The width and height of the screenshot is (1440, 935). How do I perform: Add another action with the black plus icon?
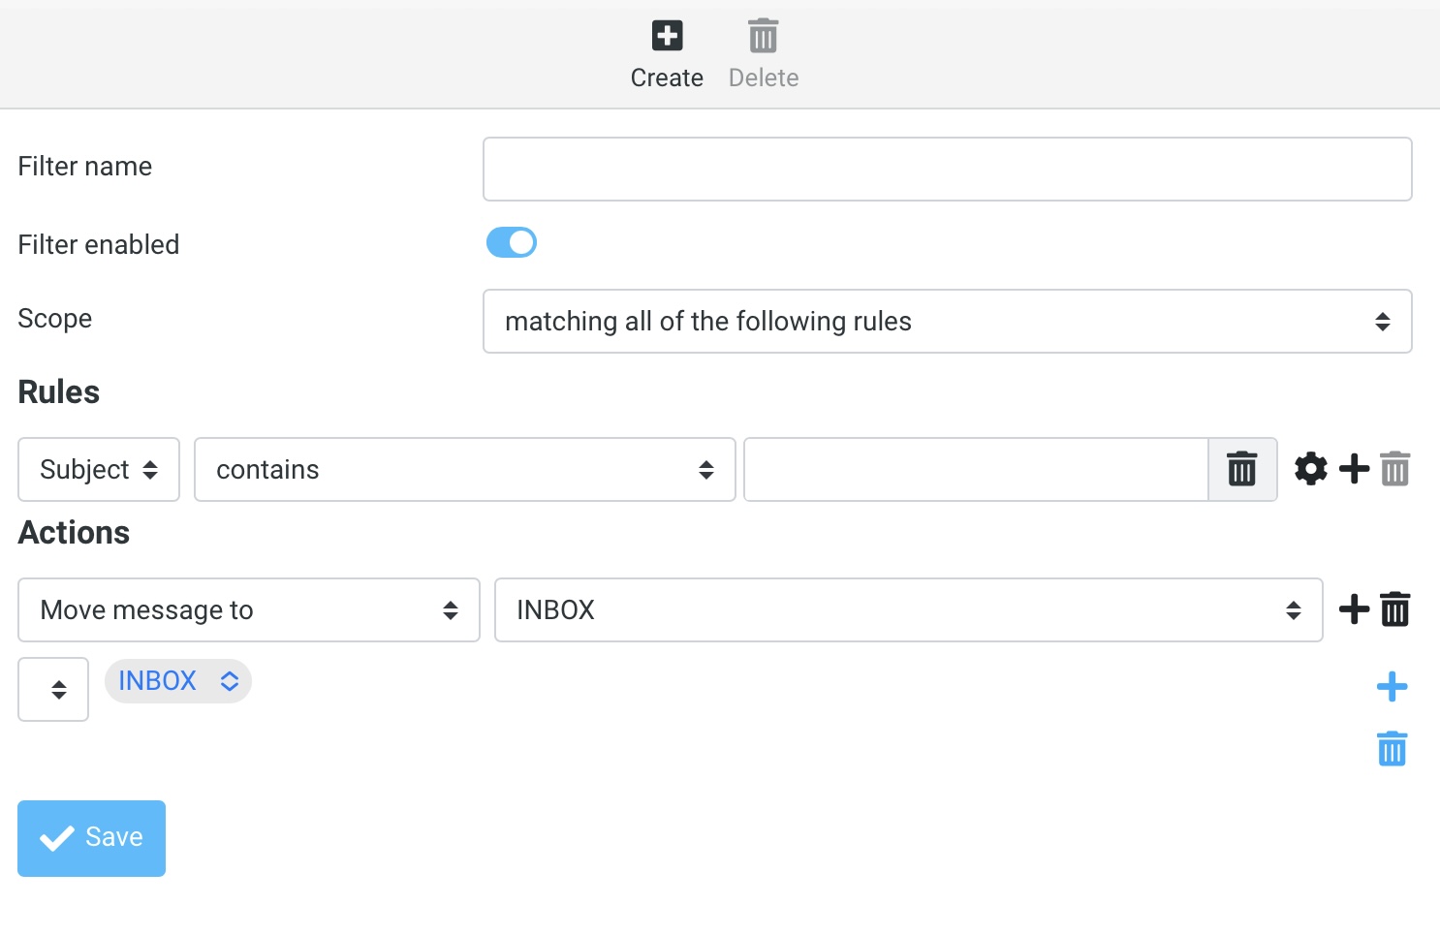tap(1353, 609)
